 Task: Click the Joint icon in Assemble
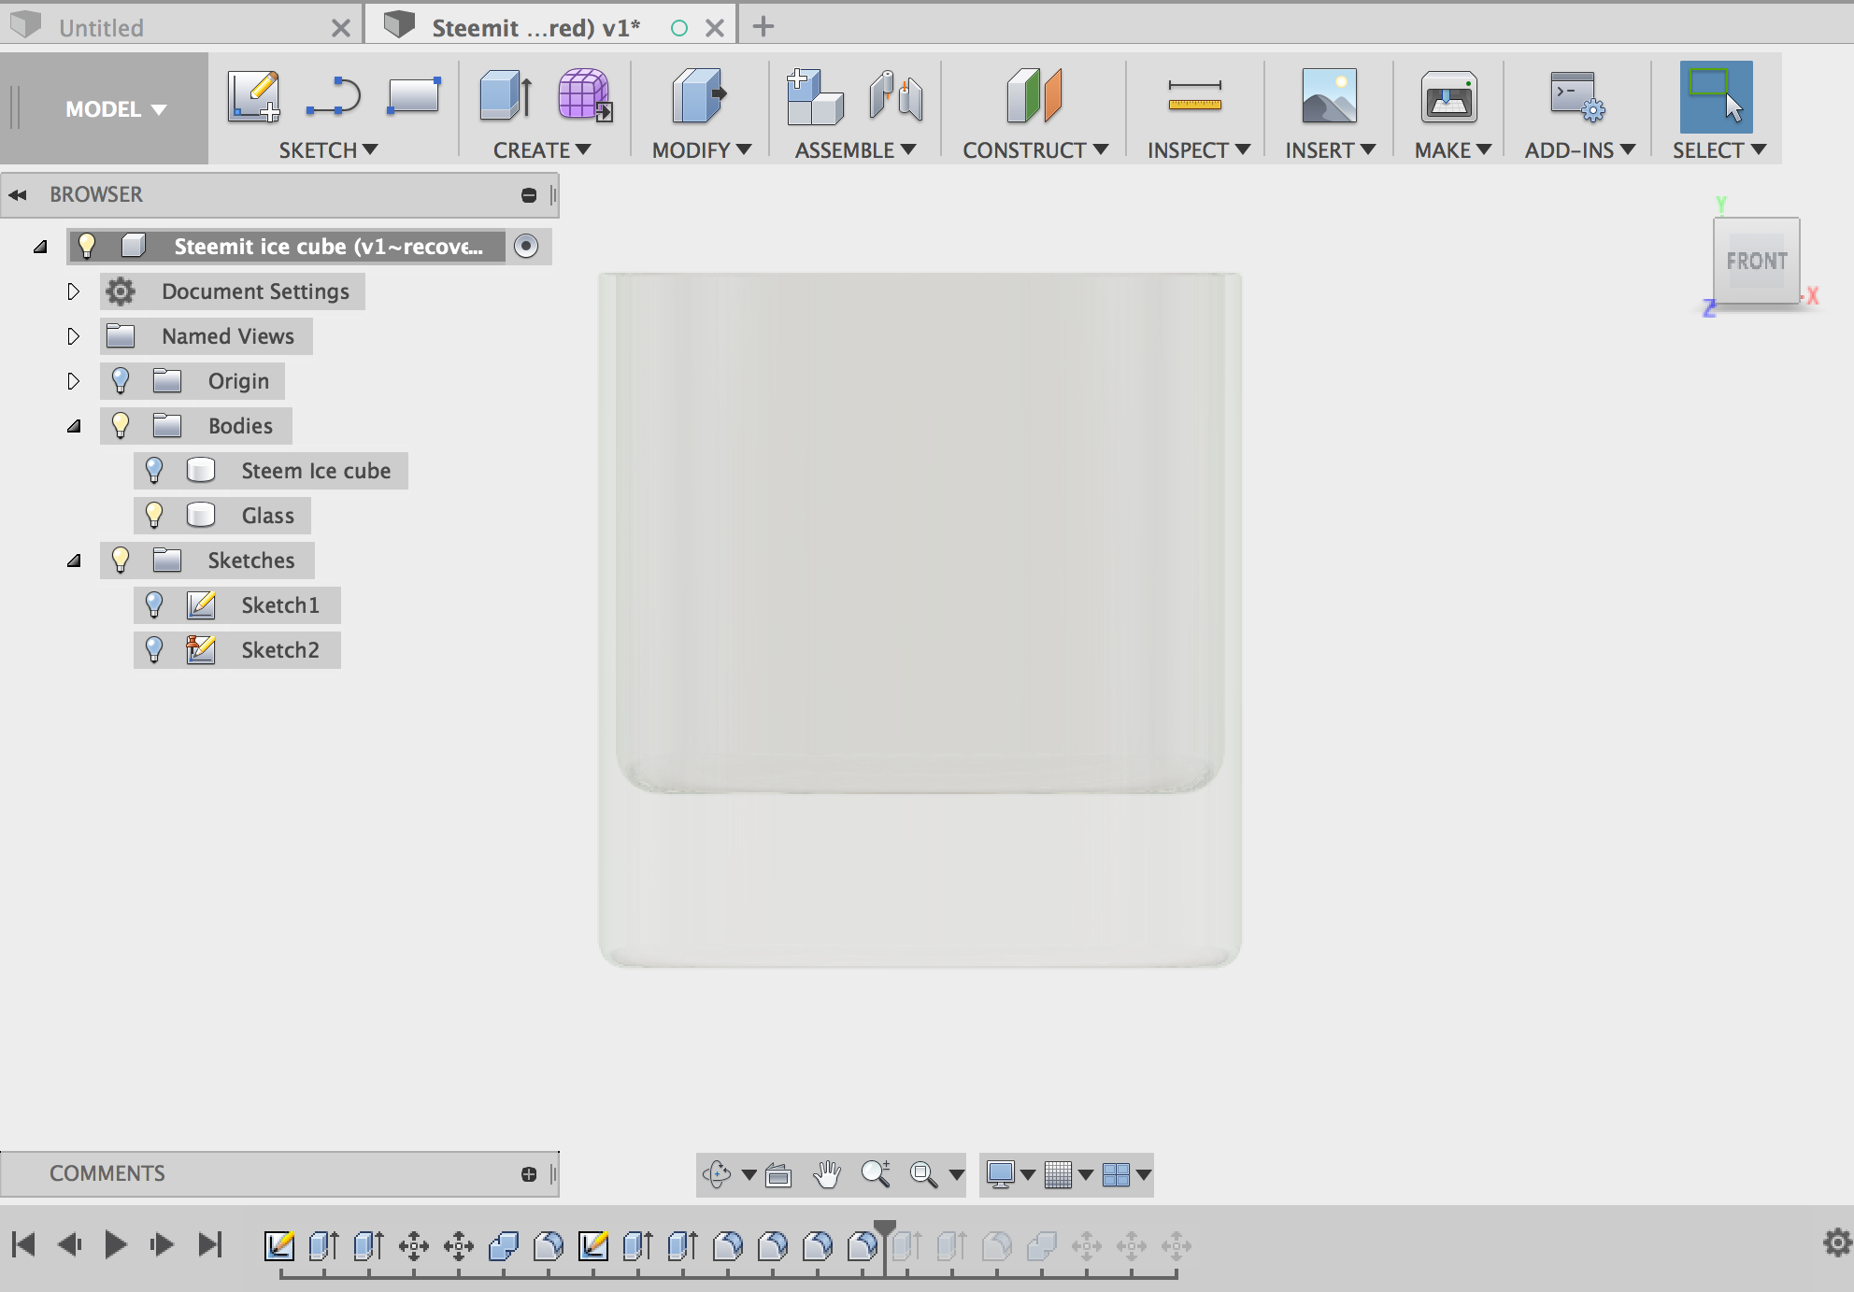895,96
